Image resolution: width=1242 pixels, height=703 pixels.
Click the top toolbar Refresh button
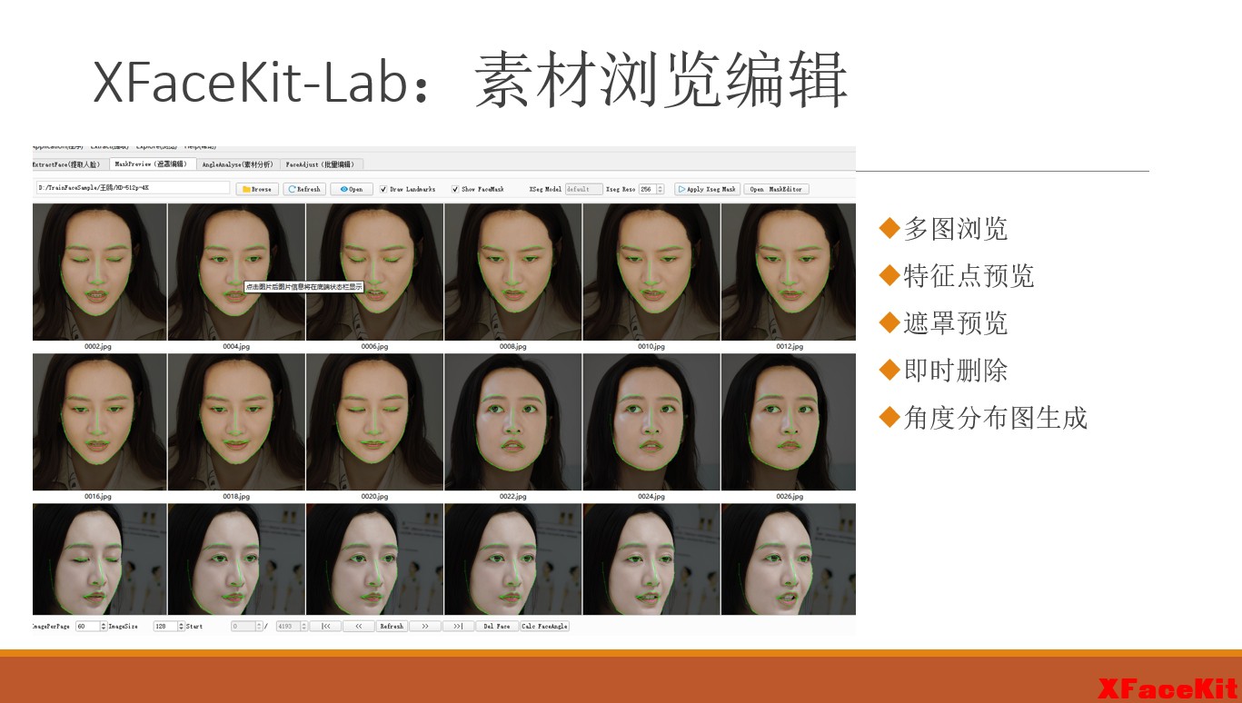click(x=304, y=189)
